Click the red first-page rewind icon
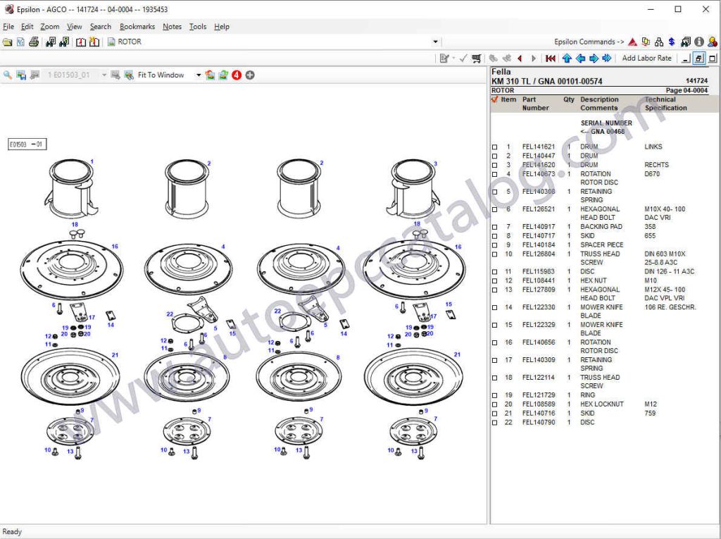 pos(550,58)
